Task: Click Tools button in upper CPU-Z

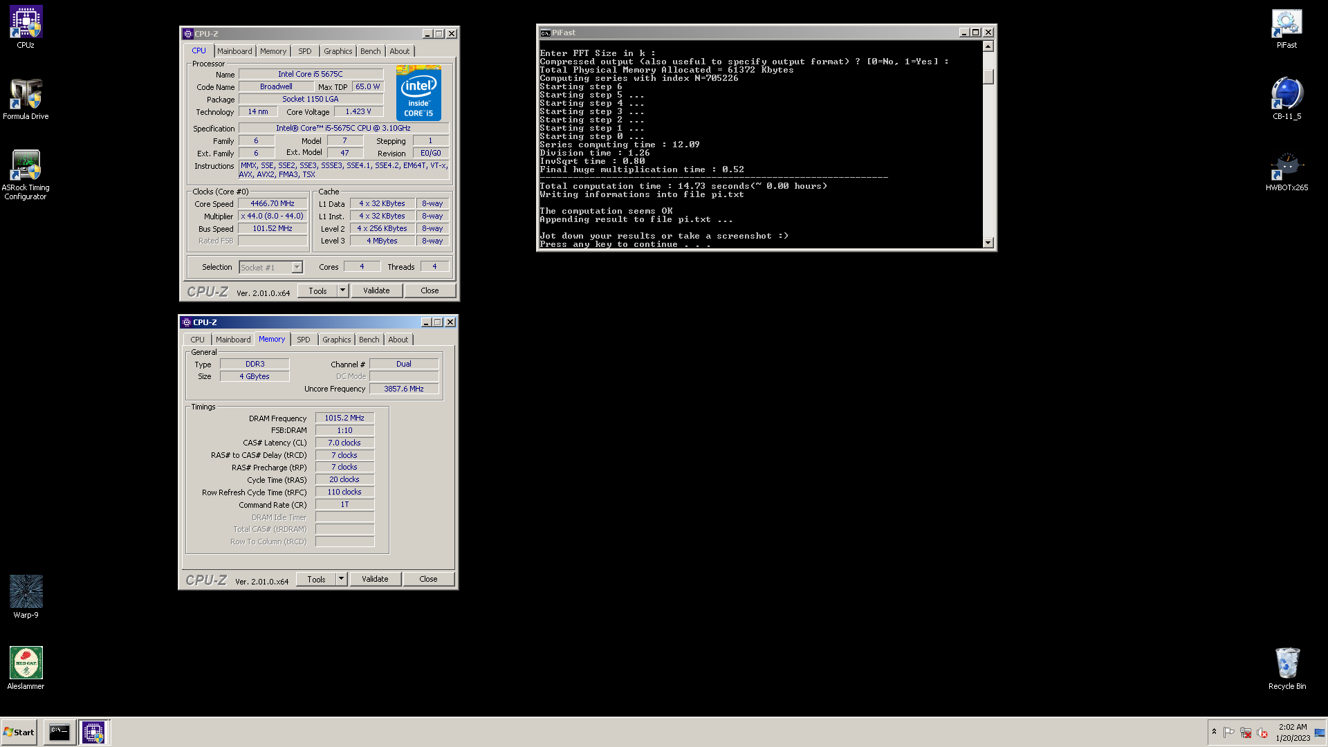Action: click(x=317, y=290)
